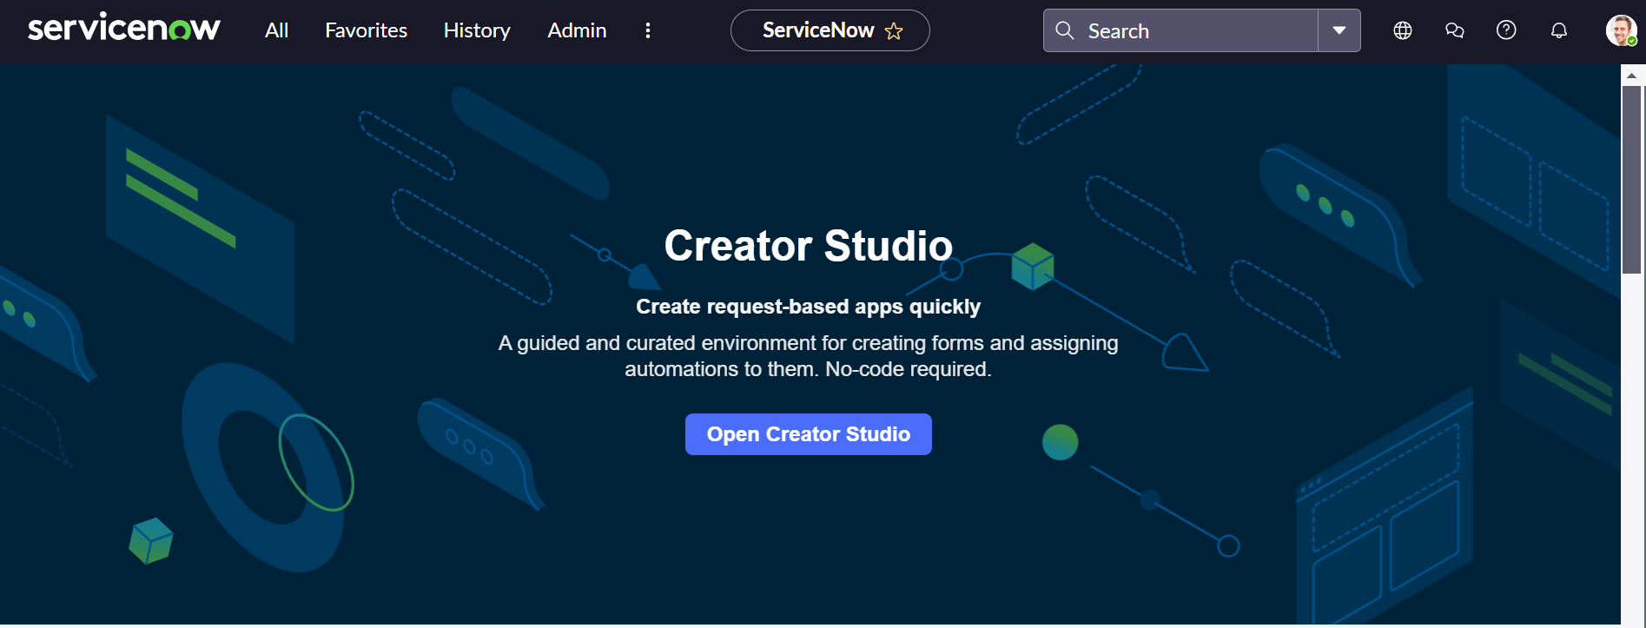This screenshot has width=1646, height=628.
Task: Open the Favorites menu
Action: click(x=366, y=30)
